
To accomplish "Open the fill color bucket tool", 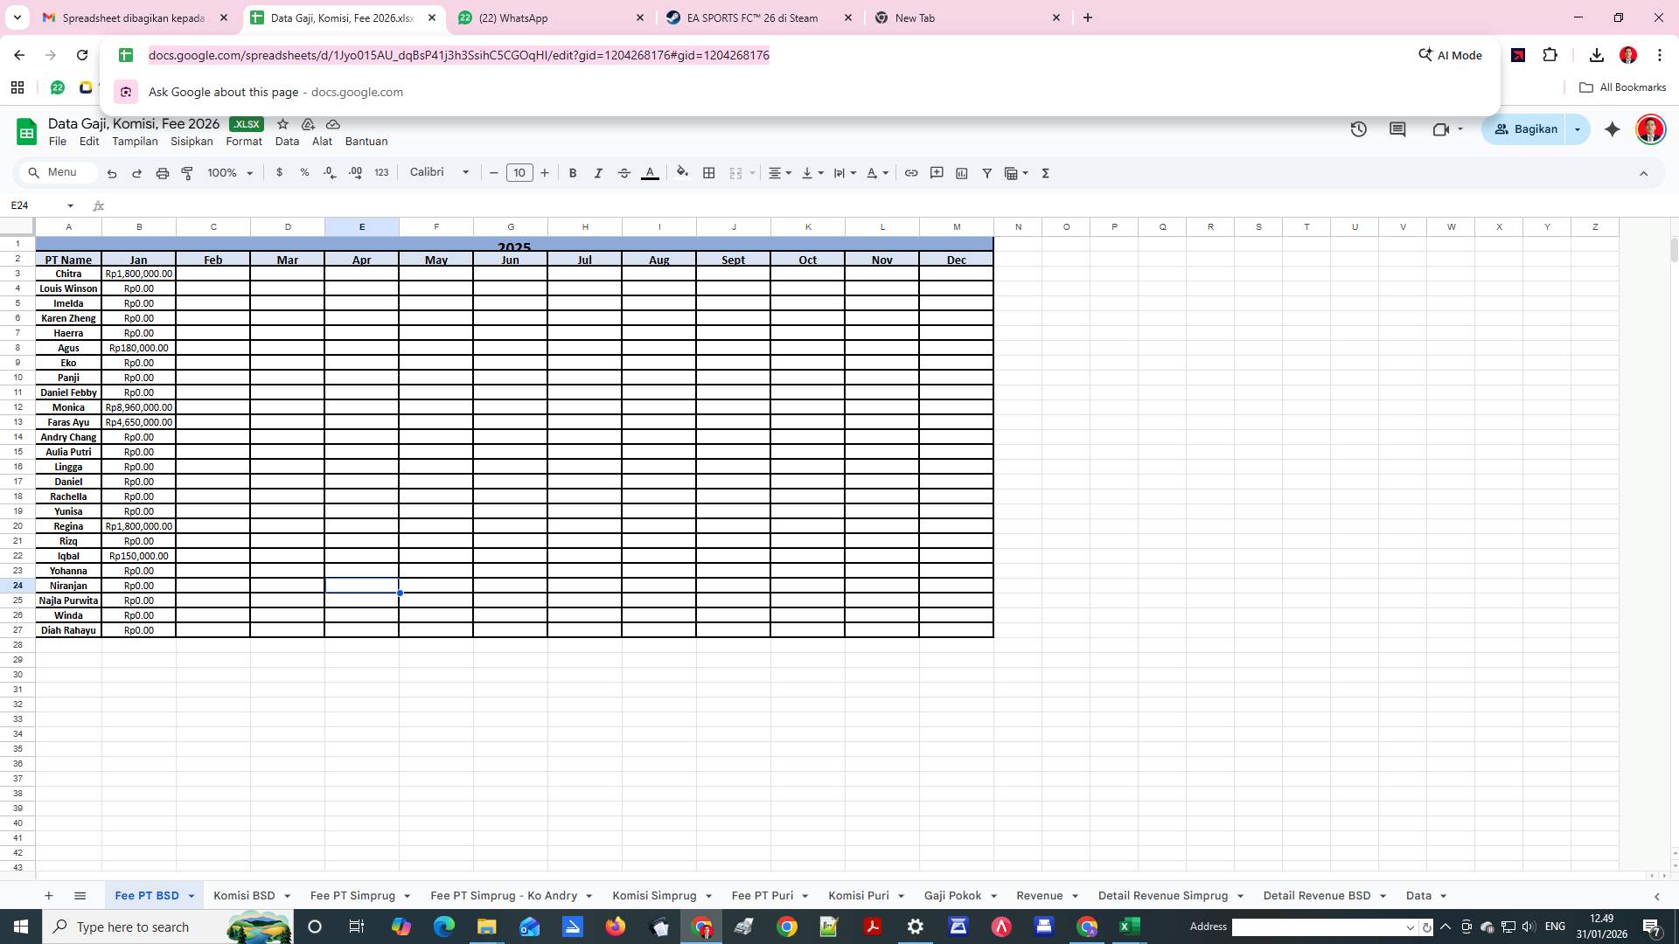I will pos(682,173).
